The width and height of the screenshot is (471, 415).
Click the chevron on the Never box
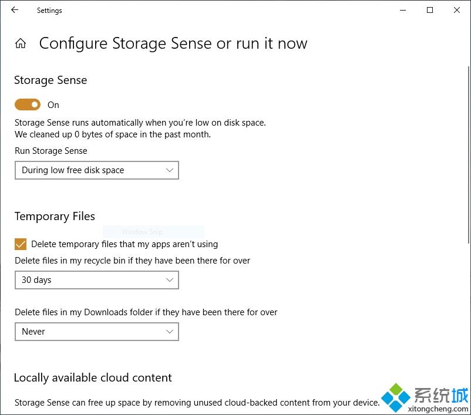tap(170, 332)
